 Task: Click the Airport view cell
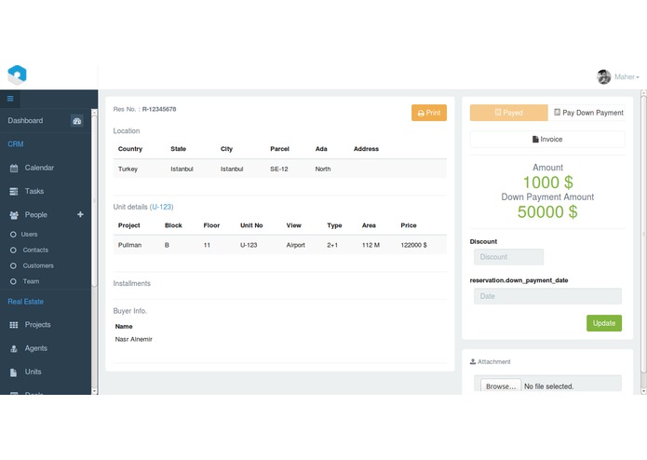click(x=295, y=245)
